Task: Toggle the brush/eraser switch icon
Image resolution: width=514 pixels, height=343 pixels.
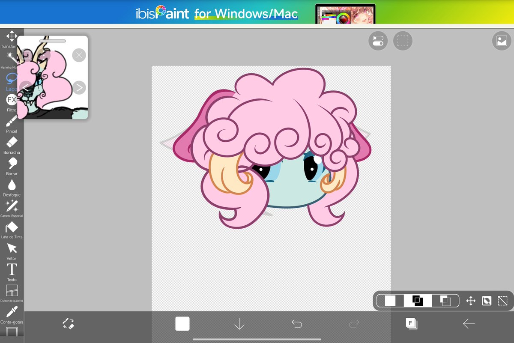Action: tap(69, 324)
